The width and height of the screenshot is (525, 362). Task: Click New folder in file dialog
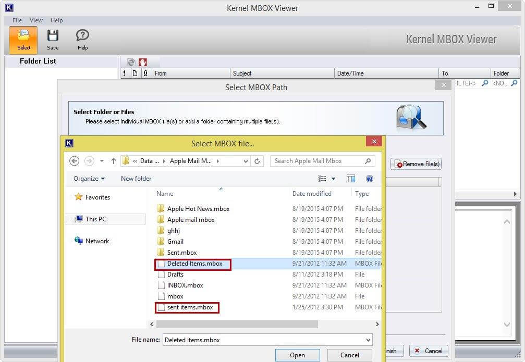click(x=136, y=179)
